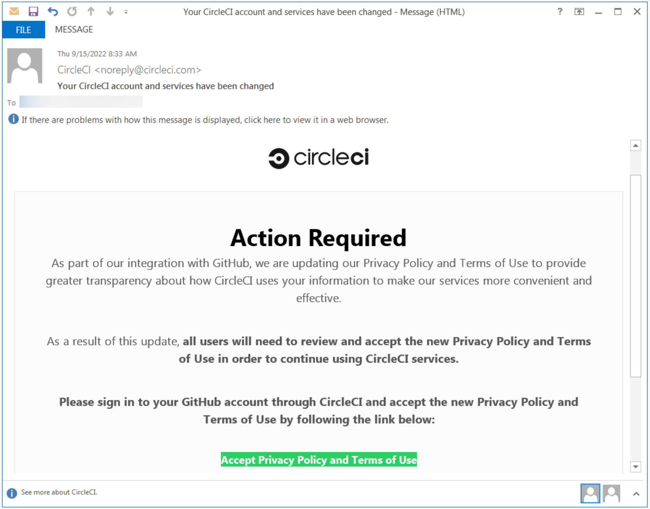Select the second contact in the People Pane
The image size is (650, 509).
tap(611, 493)
